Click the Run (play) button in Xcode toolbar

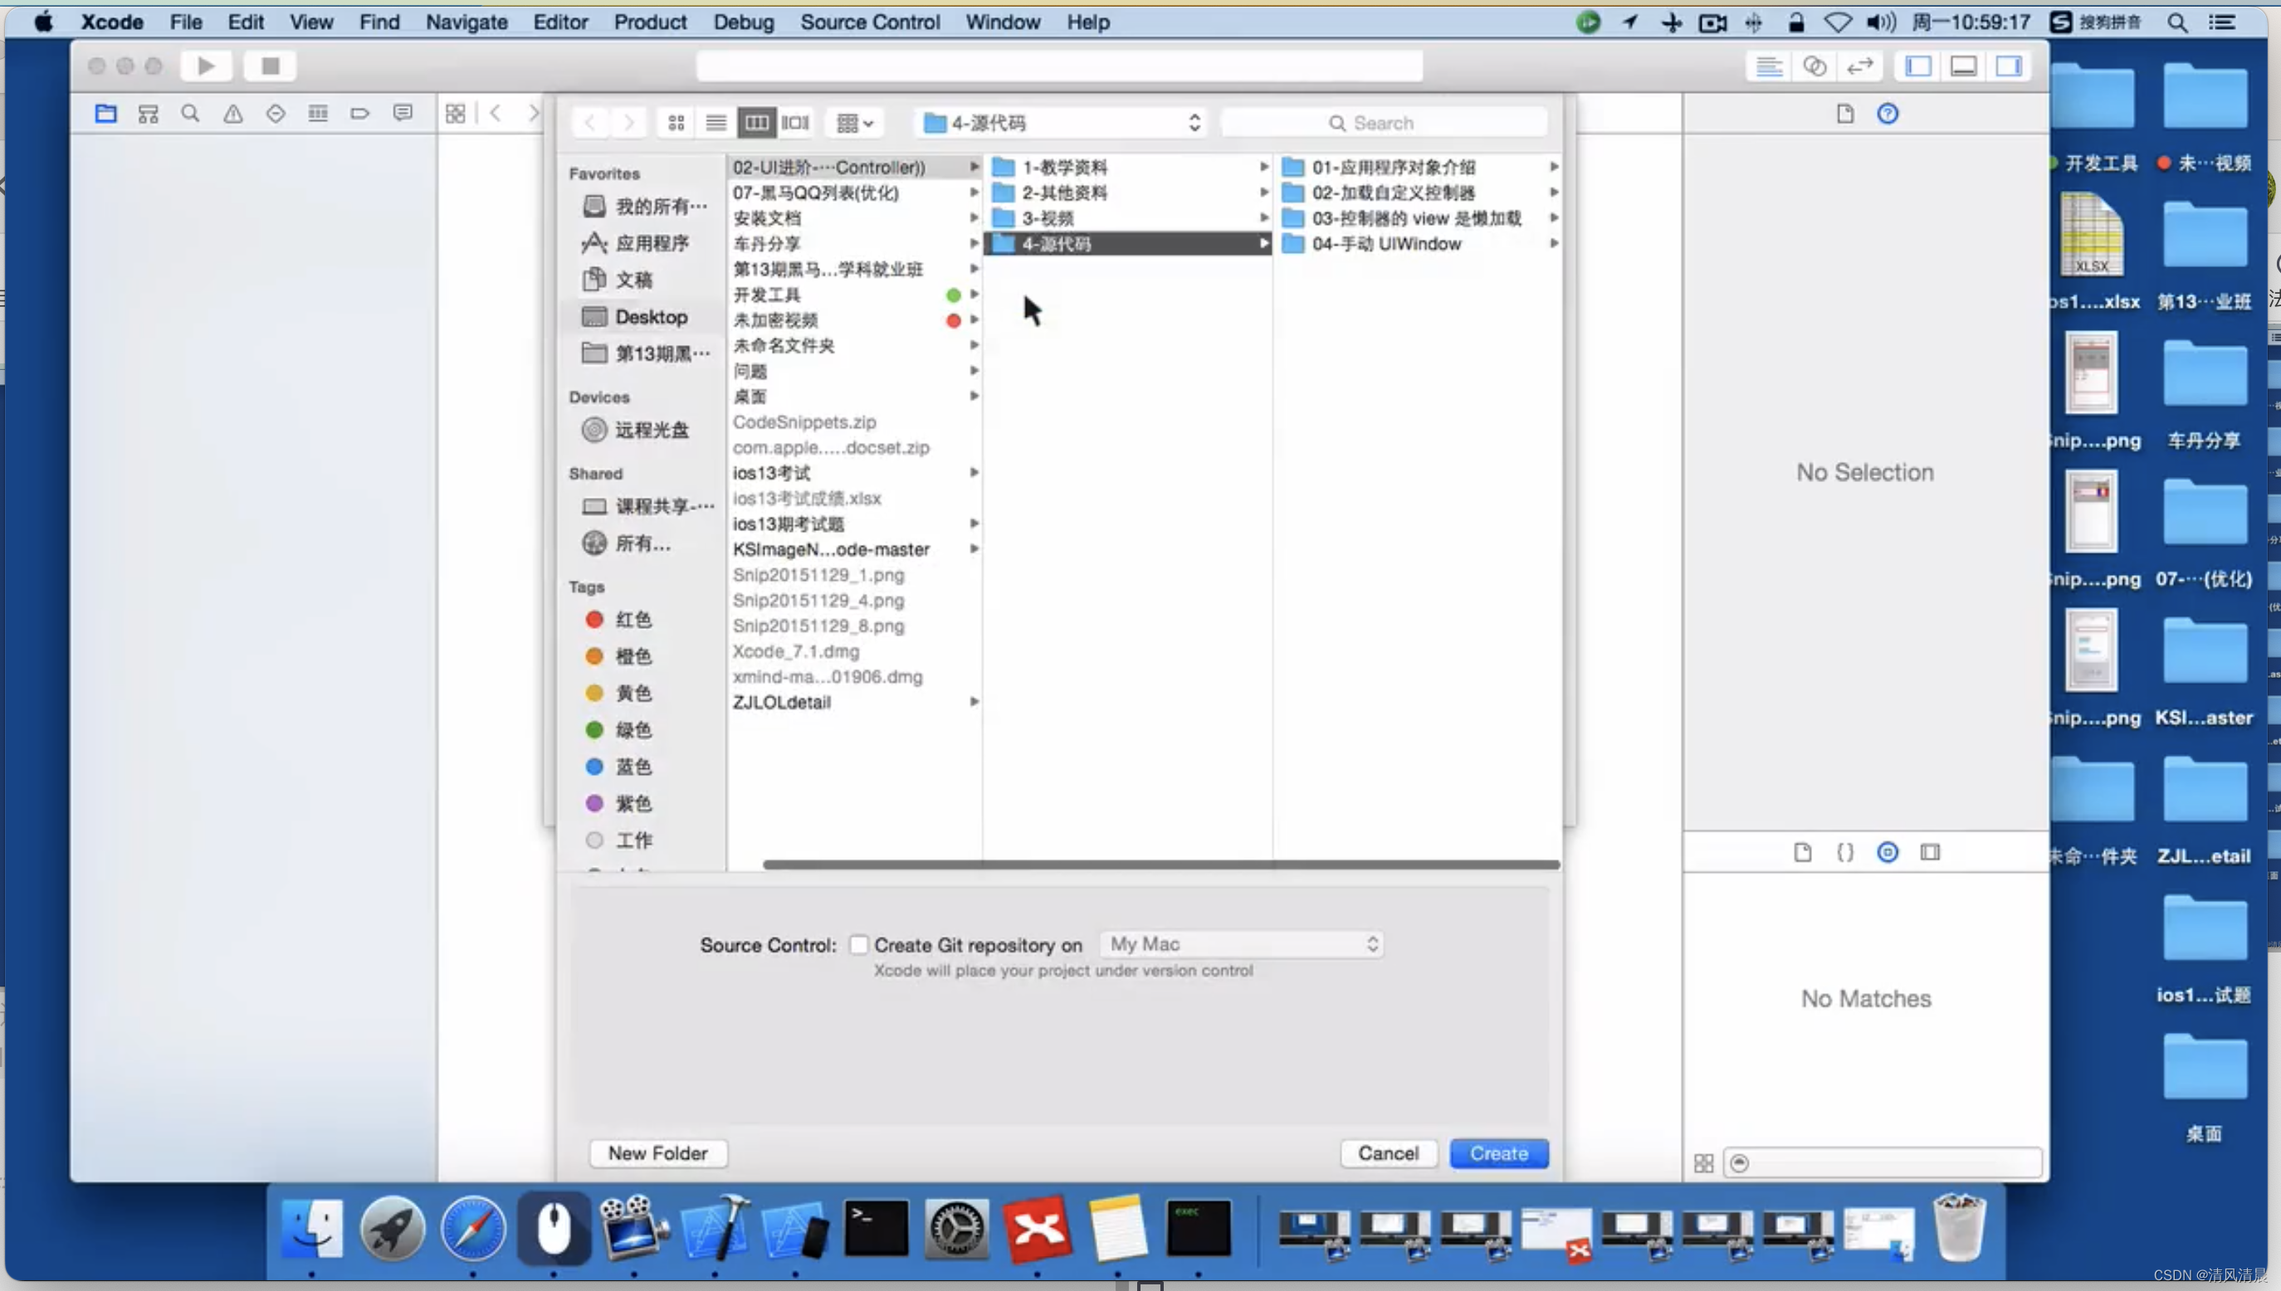pos(203,66)
